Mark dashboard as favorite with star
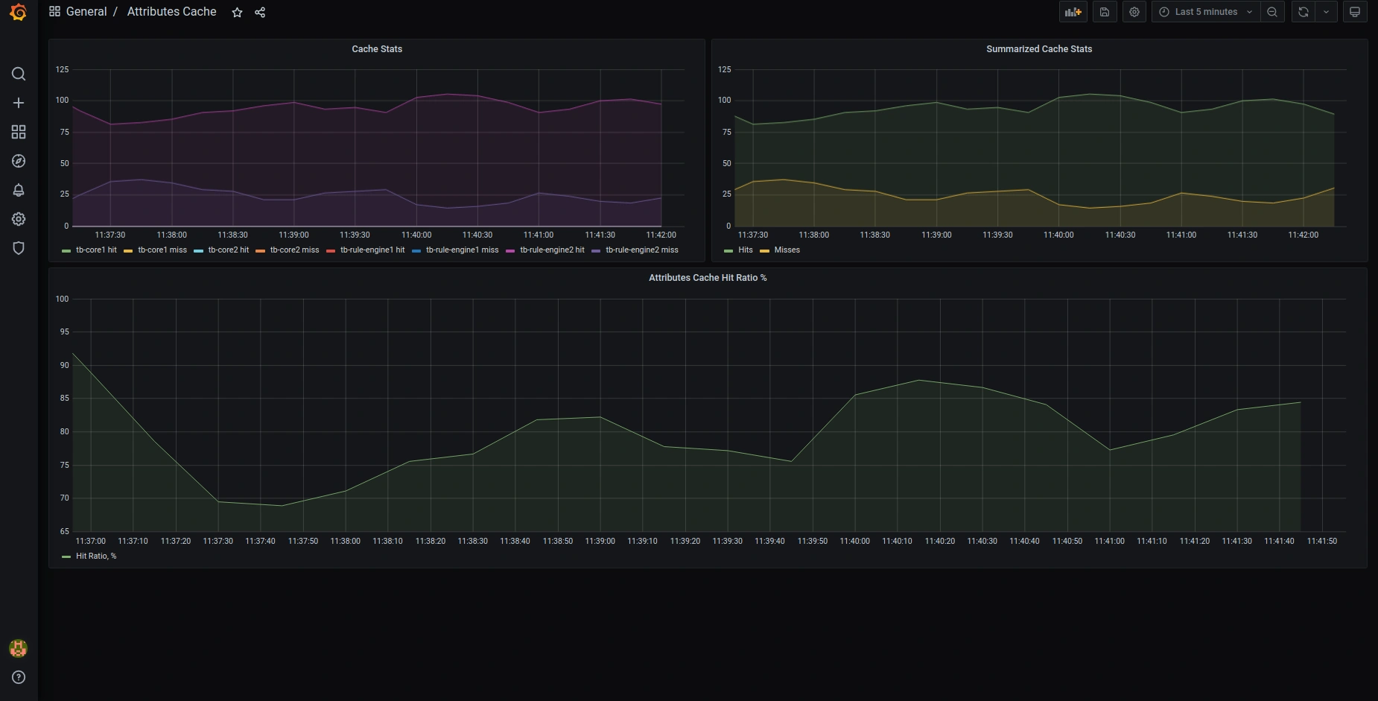The image size is (1378, 701). [237, 13]
